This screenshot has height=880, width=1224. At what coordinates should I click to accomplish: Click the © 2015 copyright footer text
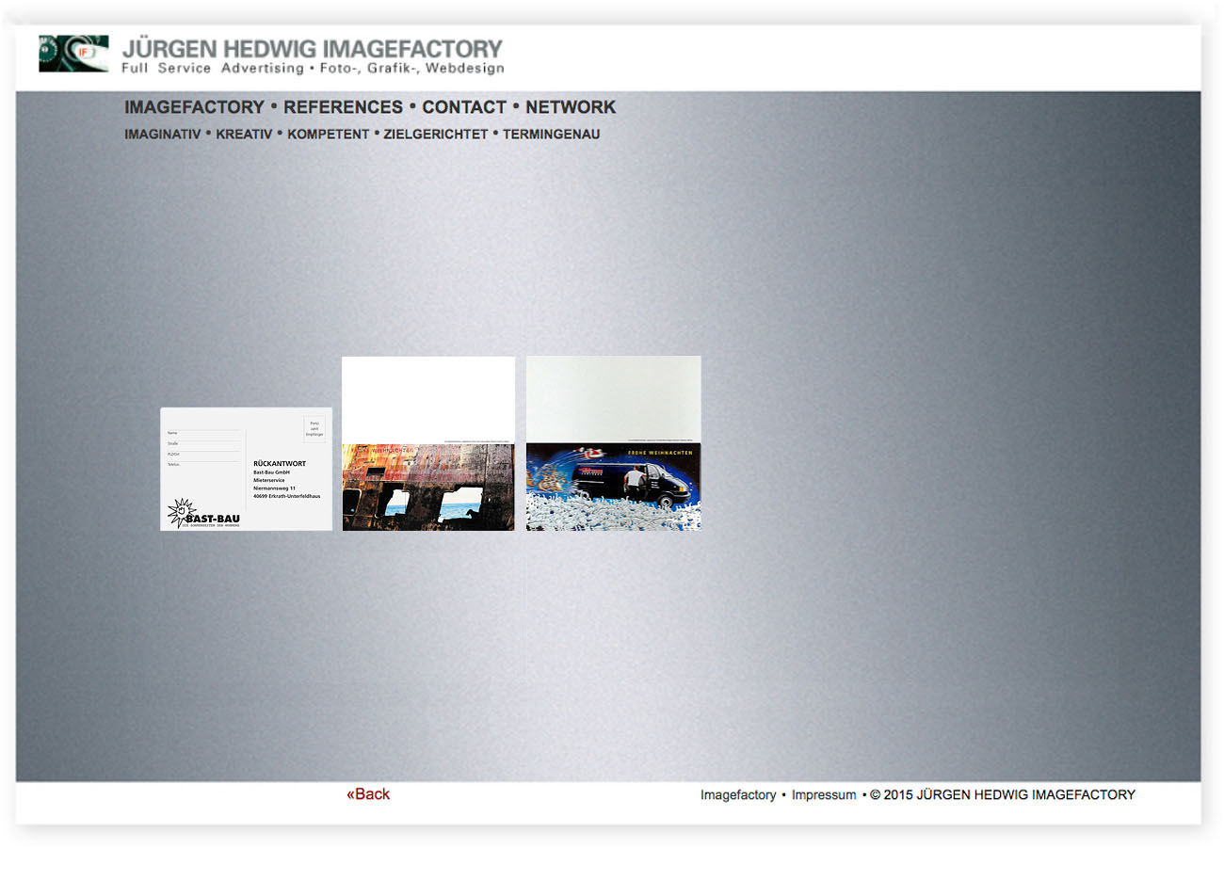1003,795
